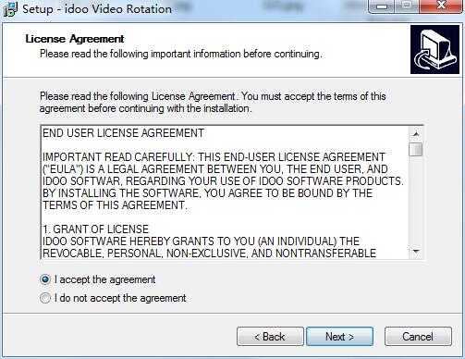Click the "License Agreement" header title
This screenshot has height=359, width=465.
tap(75, 39)
